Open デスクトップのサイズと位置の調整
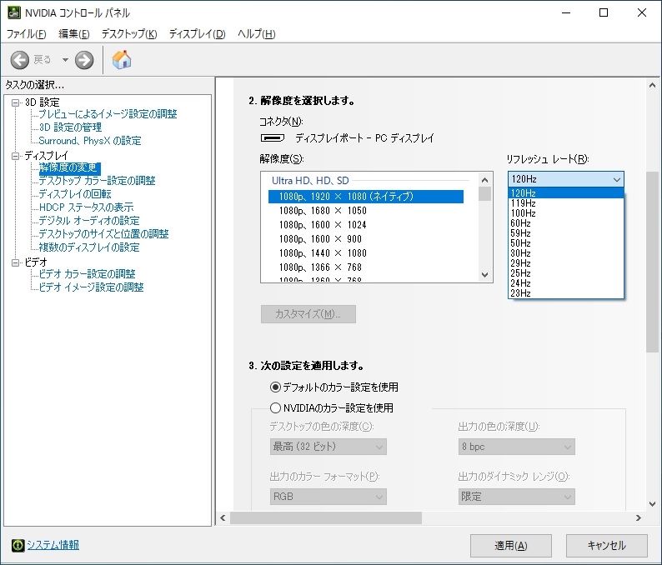Screen dimensions: 662x565 pos(104,234)
